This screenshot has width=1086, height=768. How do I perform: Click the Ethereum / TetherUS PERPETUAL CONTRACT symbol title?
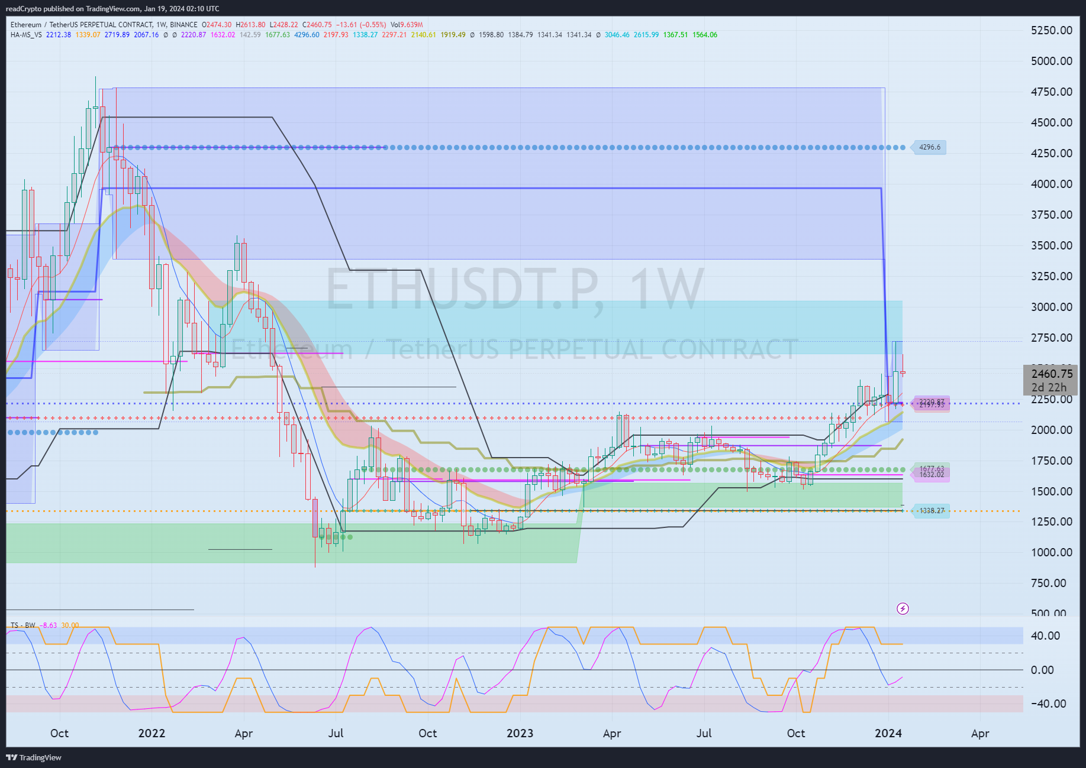[81, 25]
